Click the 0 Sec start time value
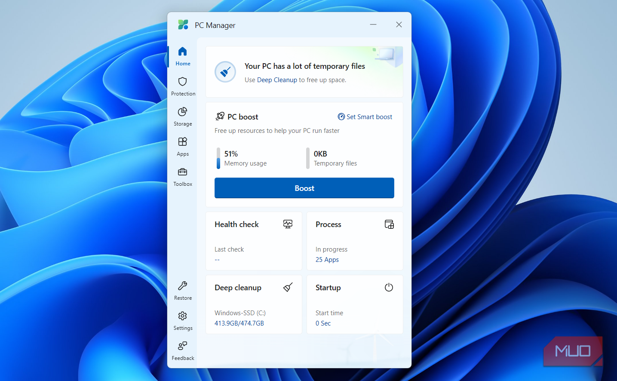The height and width of the screenshot is (381, 617). pyautogui.click(x=323, y=323)
